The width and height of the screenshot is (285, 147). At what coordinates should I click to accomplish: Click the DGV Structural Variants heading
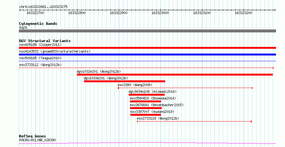(x=45, y=41)
